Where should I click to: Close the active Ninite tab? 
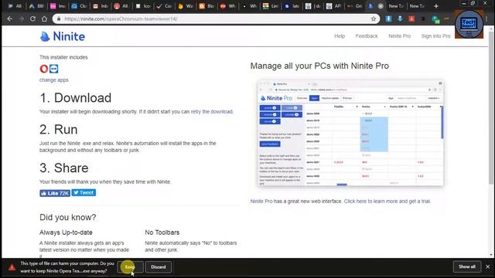pos(381,6)
